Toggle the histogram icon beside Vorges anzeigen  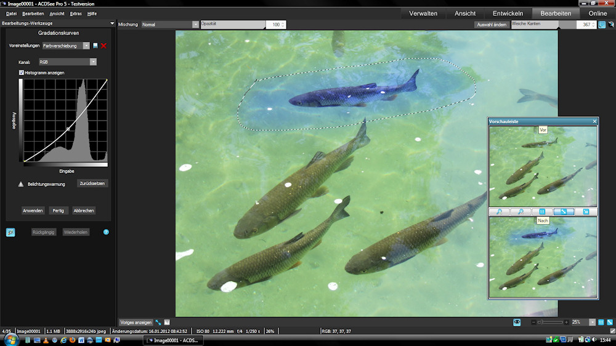click(167, 322)
